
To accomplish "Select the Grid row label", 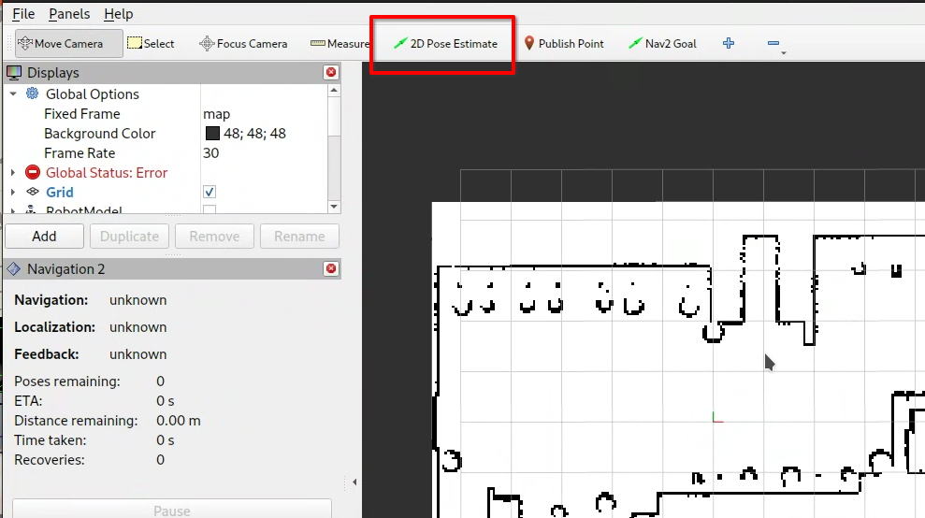I will 60,192.
